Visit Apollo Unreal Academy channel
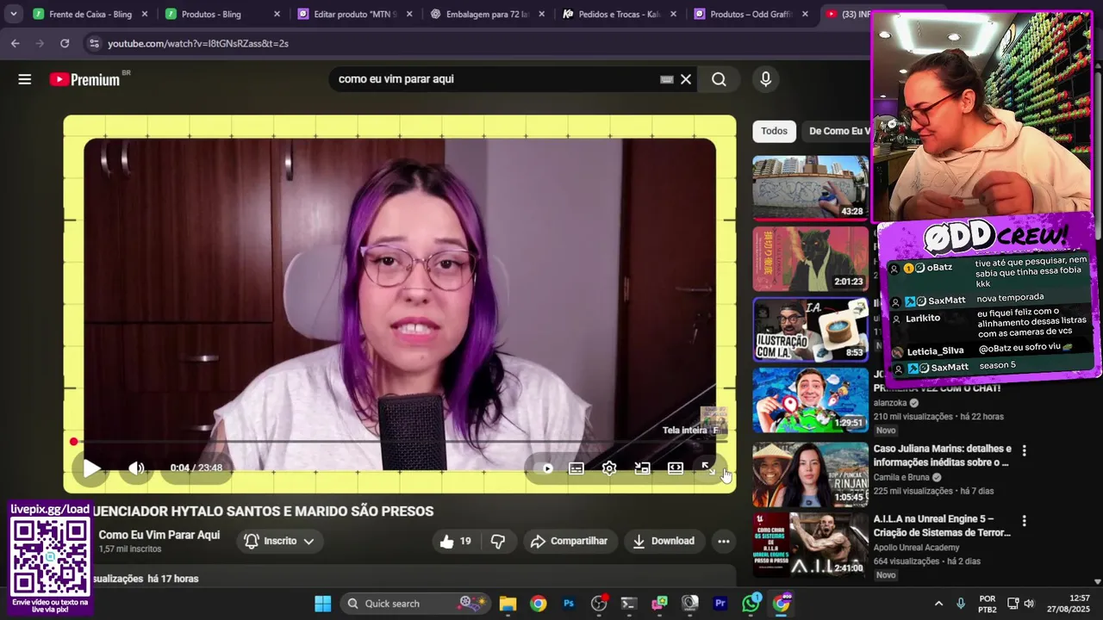The height and width of the screenshot is (620, 1103). pos(916,548)
